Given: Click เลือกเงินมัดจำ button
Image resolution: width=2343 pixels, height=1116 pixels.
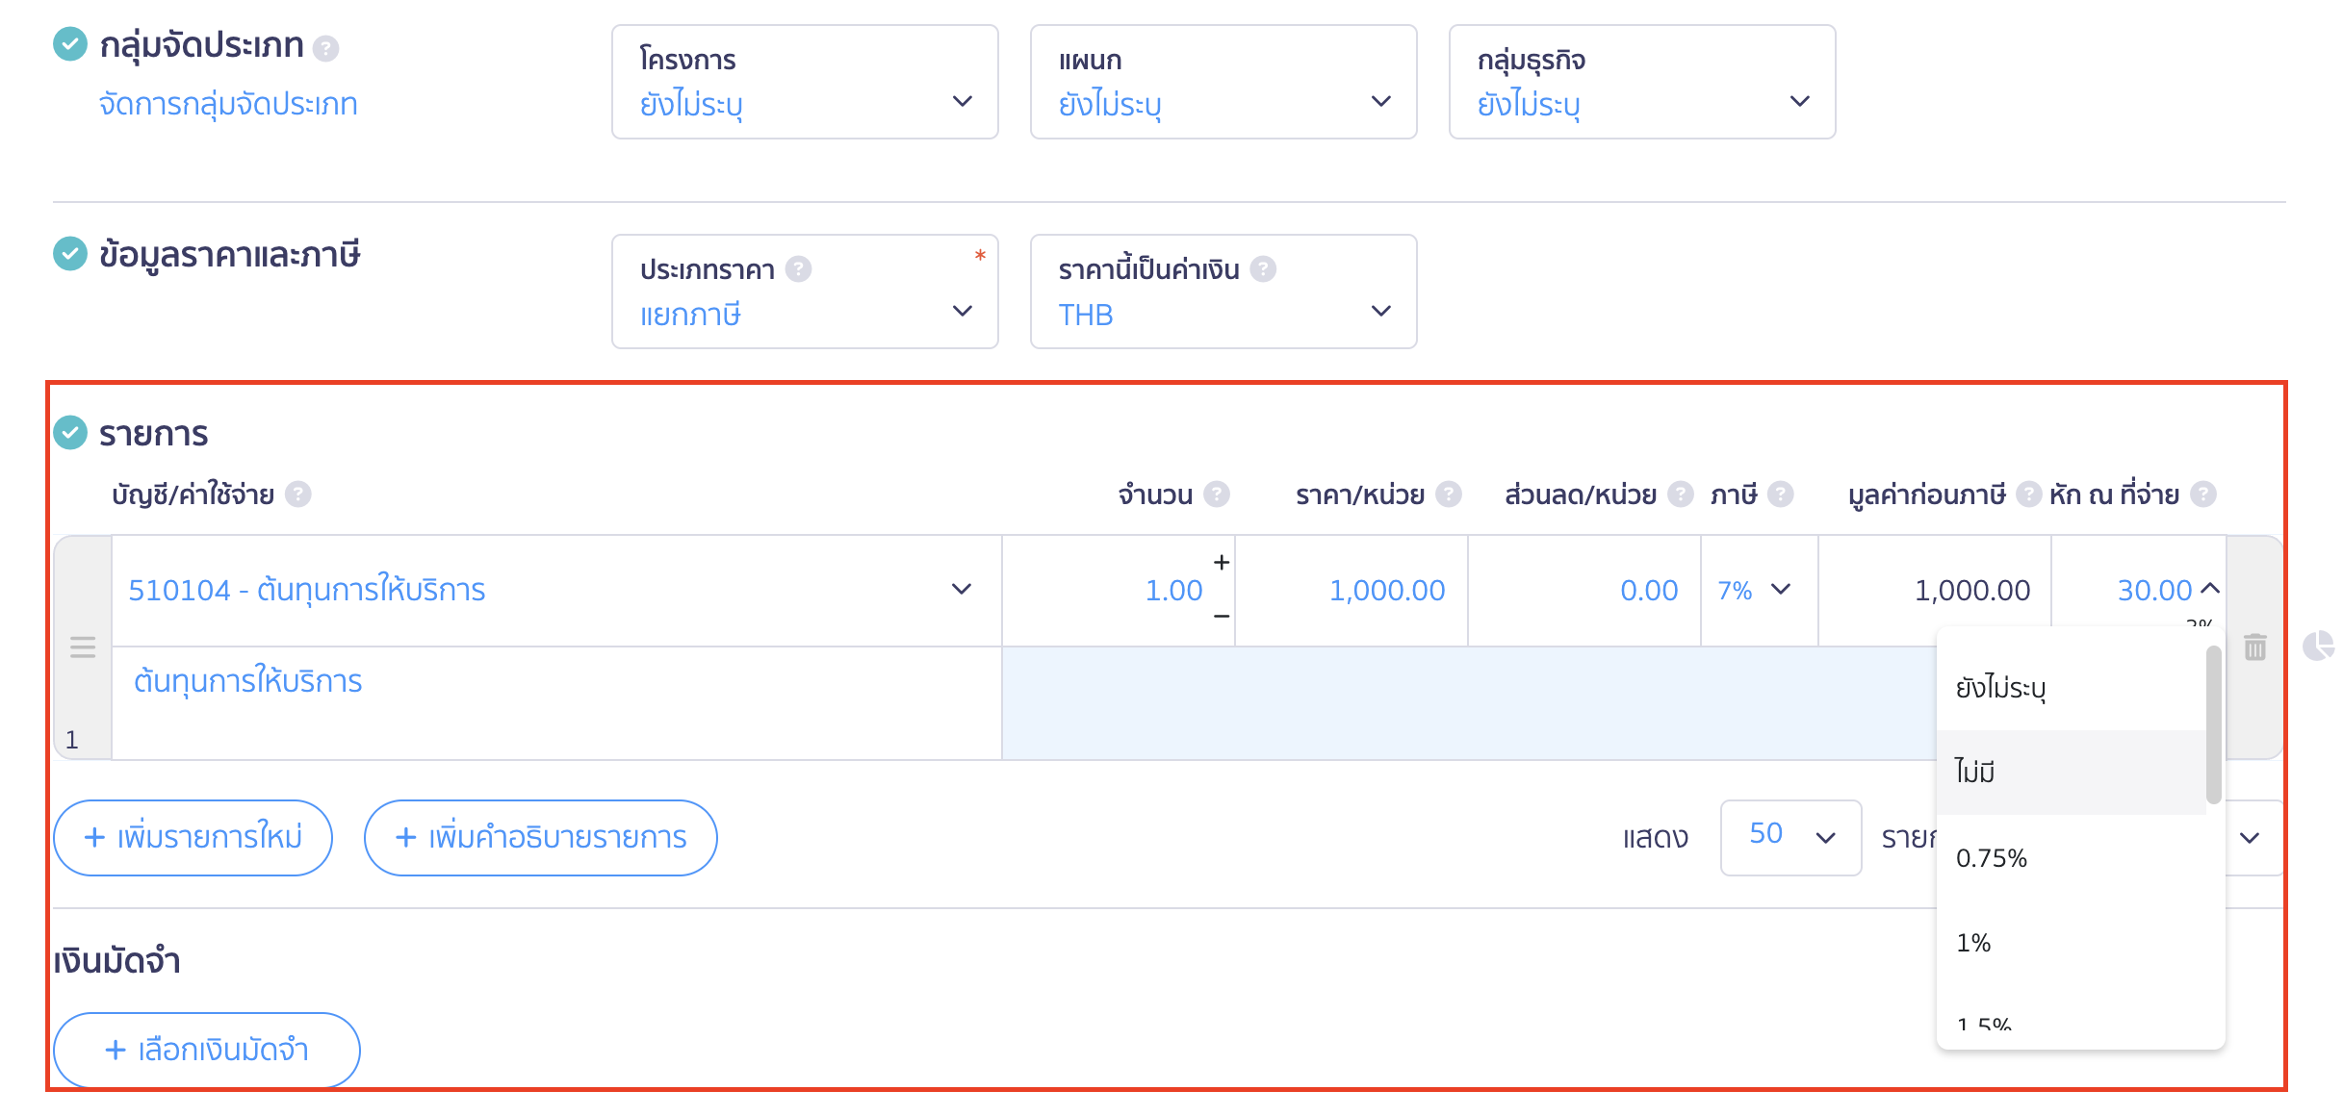Looking at the screenshot, I should tap(207, 1050).
